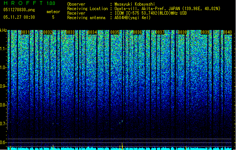This screenshot has height=150, width=236.
Task: Click the 0837 time marker
Action: pyautogui.click(x=160, y=32)
